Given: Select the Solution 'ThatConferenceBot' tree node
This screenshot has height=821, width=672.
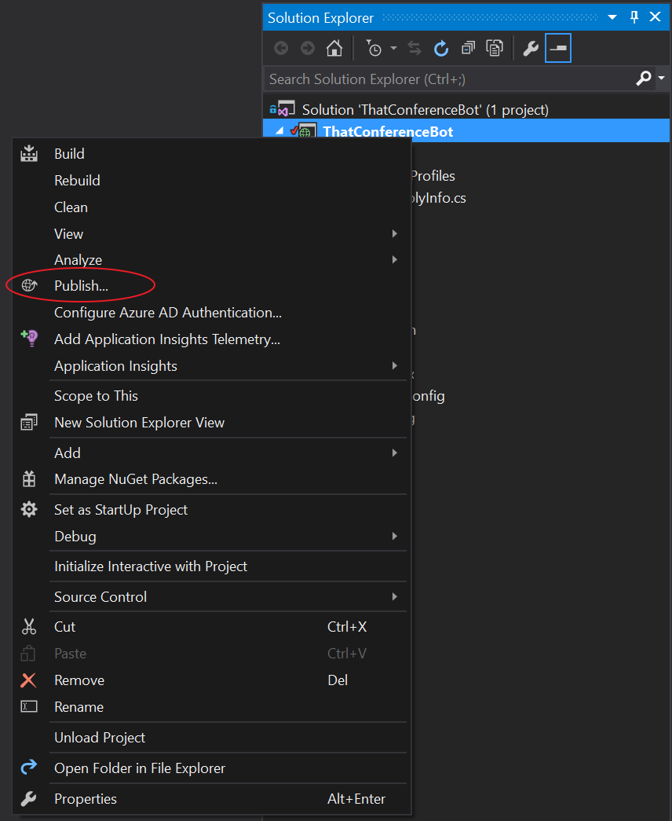Looking at the screenshot, I should (425, 109).
